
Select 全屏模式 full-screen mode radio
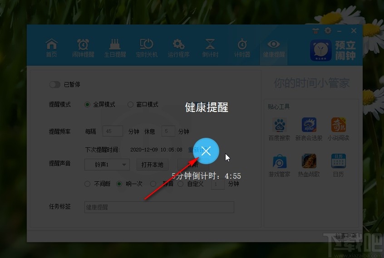(87, 104)
